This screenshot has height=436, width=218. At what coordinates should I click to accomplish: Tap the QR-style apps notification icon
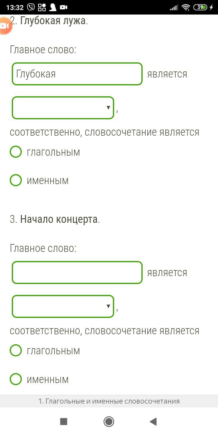pos(42,7)
